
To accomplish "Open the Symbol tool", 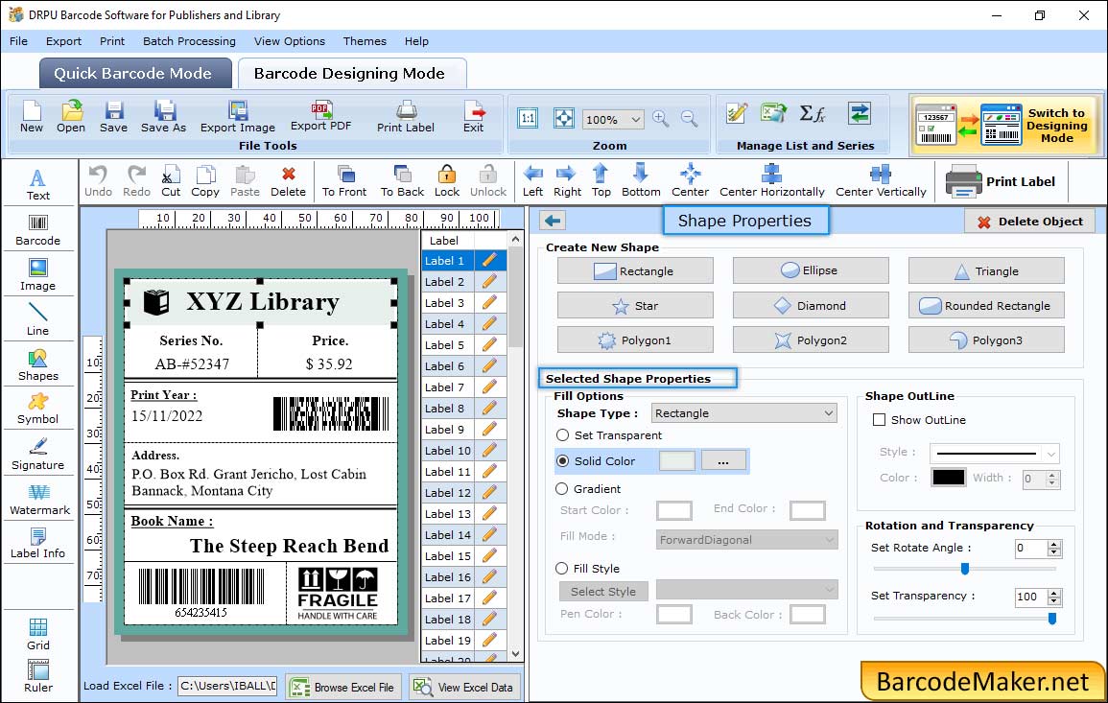I will [x=38, y=410].
